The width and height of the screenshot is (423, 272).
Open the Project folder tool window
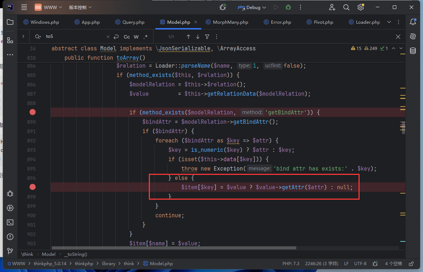pyautogui.click(x=10, y=22)
